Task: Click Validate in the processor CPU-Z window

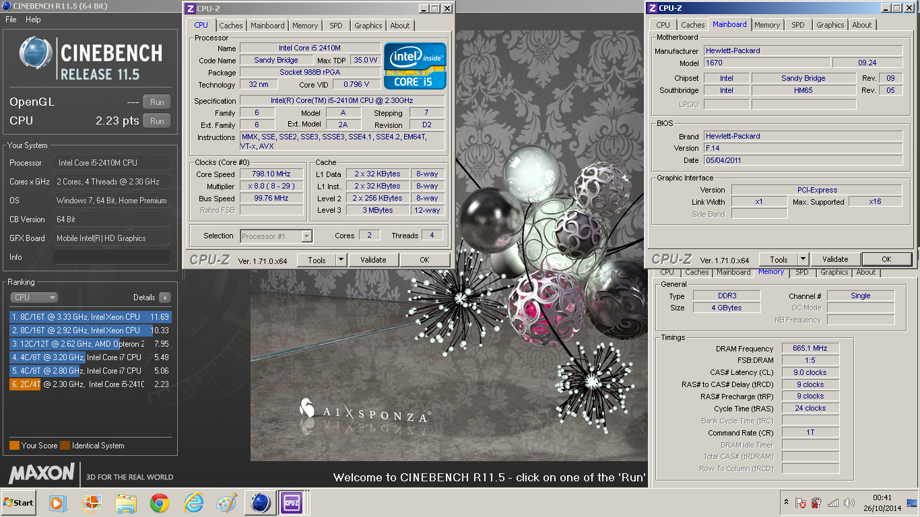Action: [373, 260]
